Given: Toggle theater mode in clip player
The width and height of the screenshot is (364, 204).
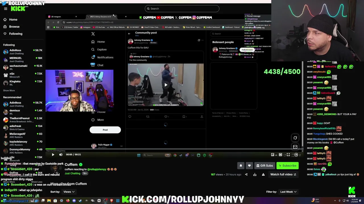Looking at the screenshot, I should click(x=280, y=155).
